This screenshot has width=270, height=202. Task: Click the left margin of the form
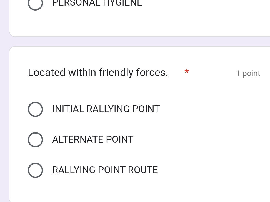click(x=4, y=111)
